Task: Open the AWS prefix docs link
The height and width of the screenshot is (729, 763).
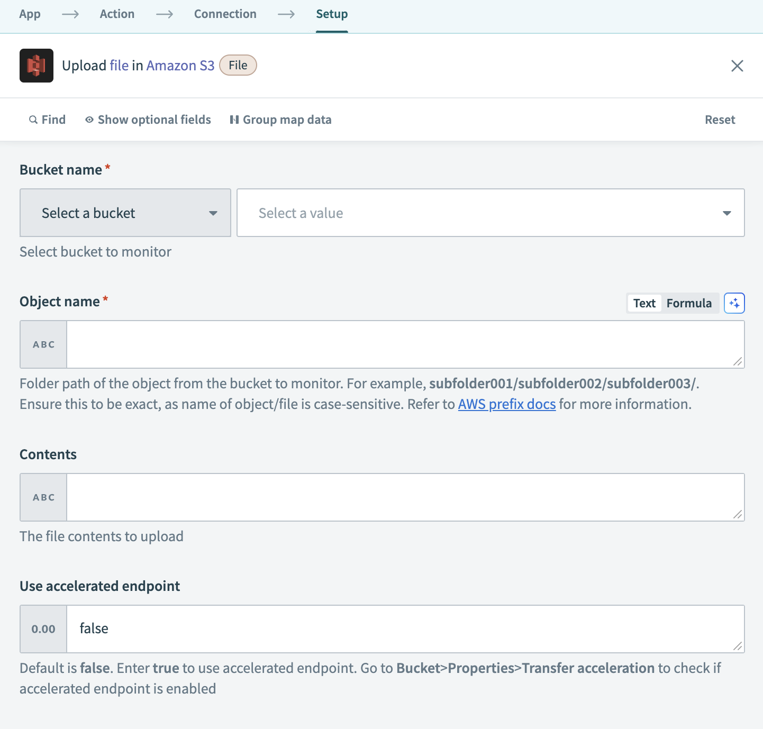Action: (x=506, y=404)
